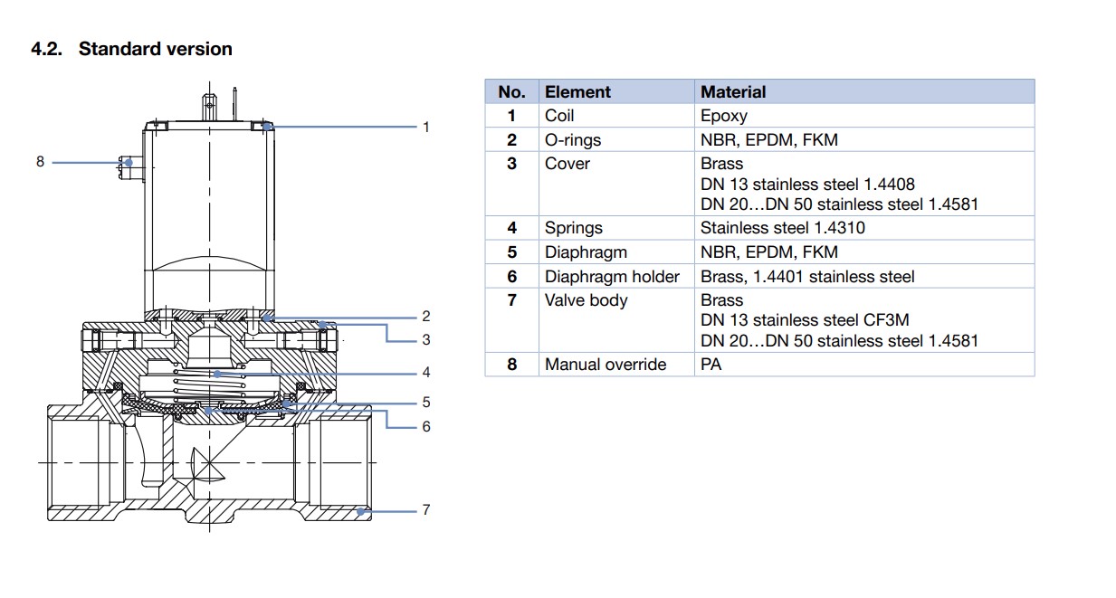
Task: Click "NBR, EPDM, FKM" in the Diaphragm row
Action: pyautogui.click(x=769, y=252)
